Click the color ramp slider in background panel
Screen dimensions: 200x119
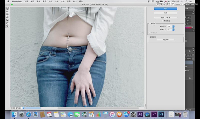[189, 27]
